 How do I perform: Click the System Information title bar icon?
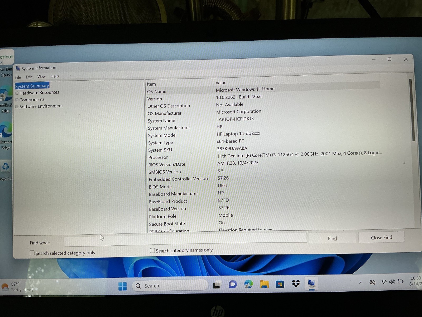point(18,69)
